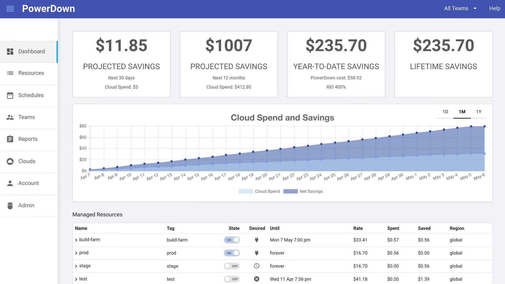Screen dimensions: 505x284
Task: Open Dashboard in the sidebar
Action: 29,52
